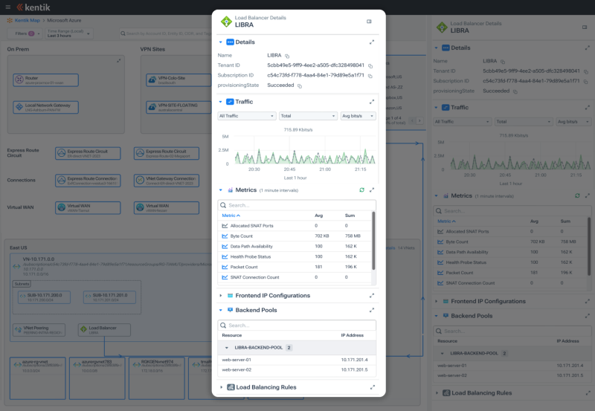Open the Filters button

[25, 33]
